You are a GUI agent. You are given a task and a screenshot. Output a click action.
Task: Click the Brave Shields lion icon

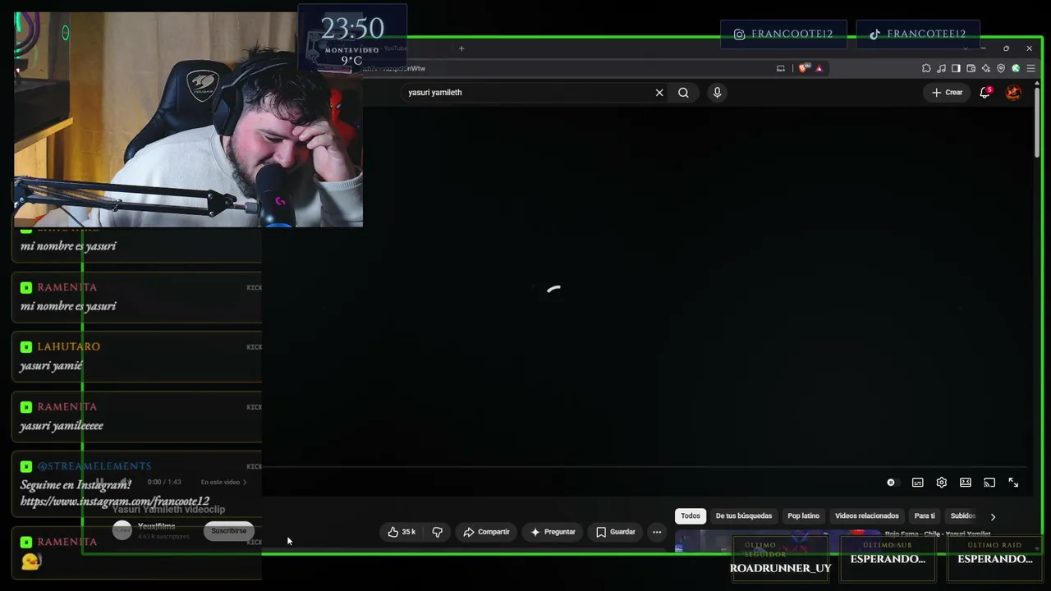click(x=803, y=68)
